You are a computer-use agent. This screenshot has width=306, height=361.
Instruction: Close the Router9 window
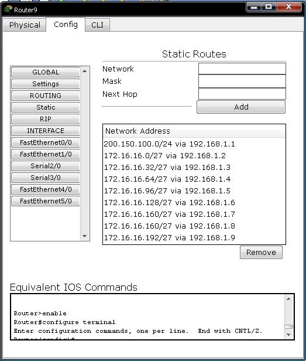pos(289,7)
